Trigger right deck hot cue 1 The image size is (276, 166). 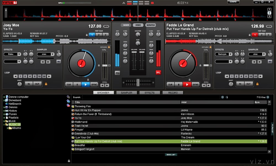(255, 35)
